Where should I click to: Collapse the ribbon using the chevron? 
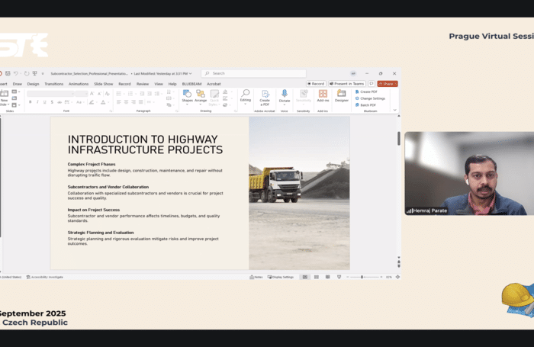pos(394,110)
